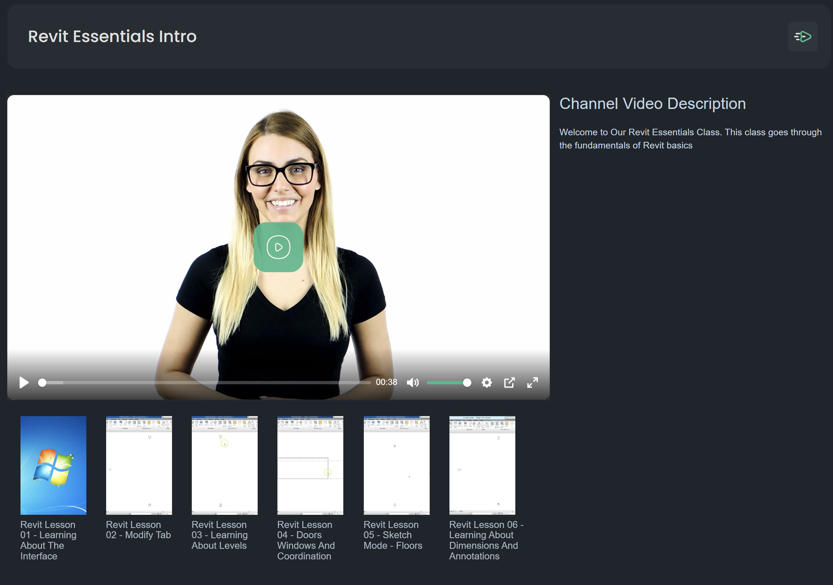
Task: Select the Revit Lesson 03 thumbnail image
Action: (224, 465)
